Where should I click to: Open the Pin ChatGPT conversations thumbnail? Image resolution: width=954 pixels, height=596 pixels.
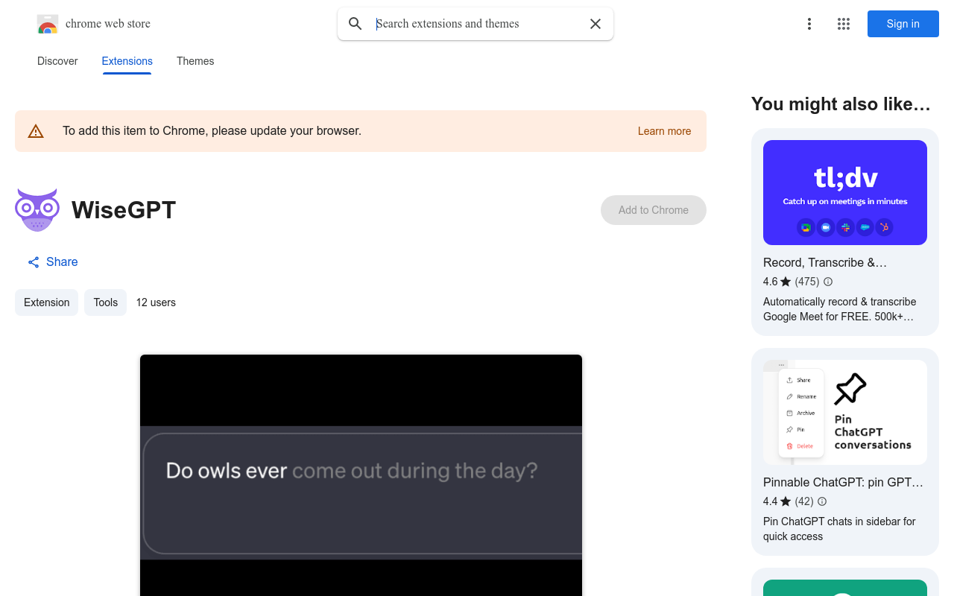point(845,412)
